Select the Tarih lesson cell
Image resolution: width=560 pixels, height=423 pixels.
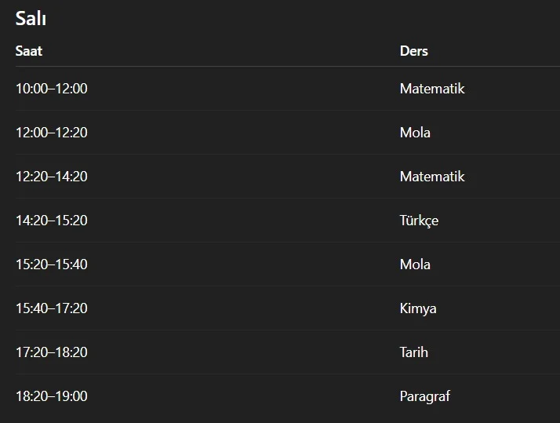click(414, 352)
